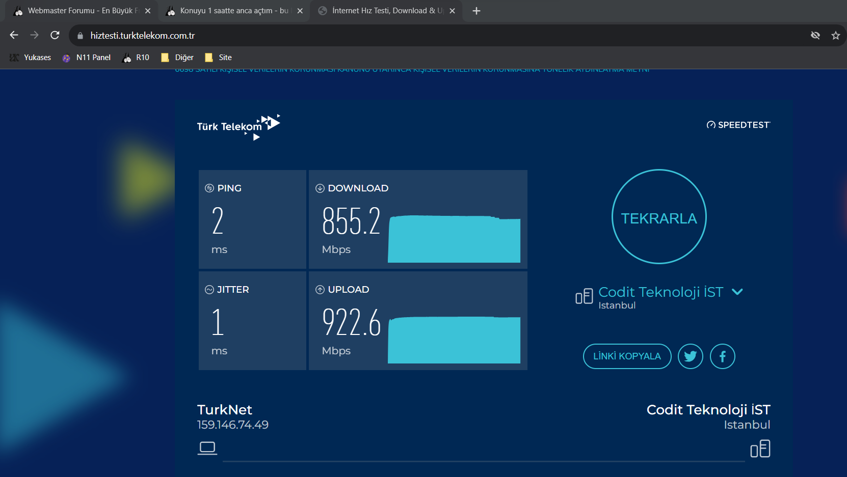Close the Konuyu 1 saatte tab
Viewport: 847px width, 477px height.
pyautogui.click(x=300, y=11)
